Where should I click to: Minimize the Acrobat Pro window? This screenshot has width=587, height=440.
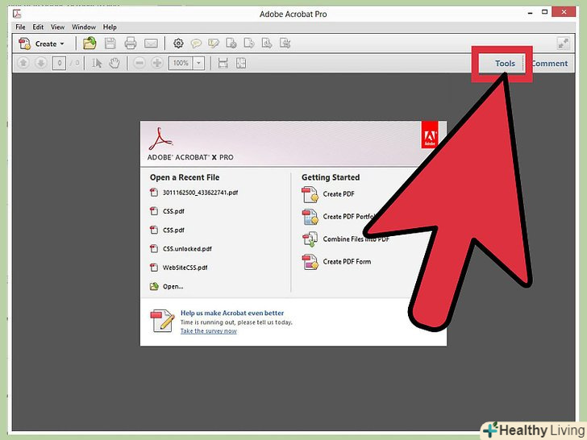[x=530, y=13]
